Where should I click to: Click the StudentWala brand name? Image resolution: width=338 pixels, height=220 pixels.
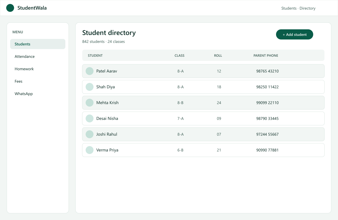[x=32, y=8]
